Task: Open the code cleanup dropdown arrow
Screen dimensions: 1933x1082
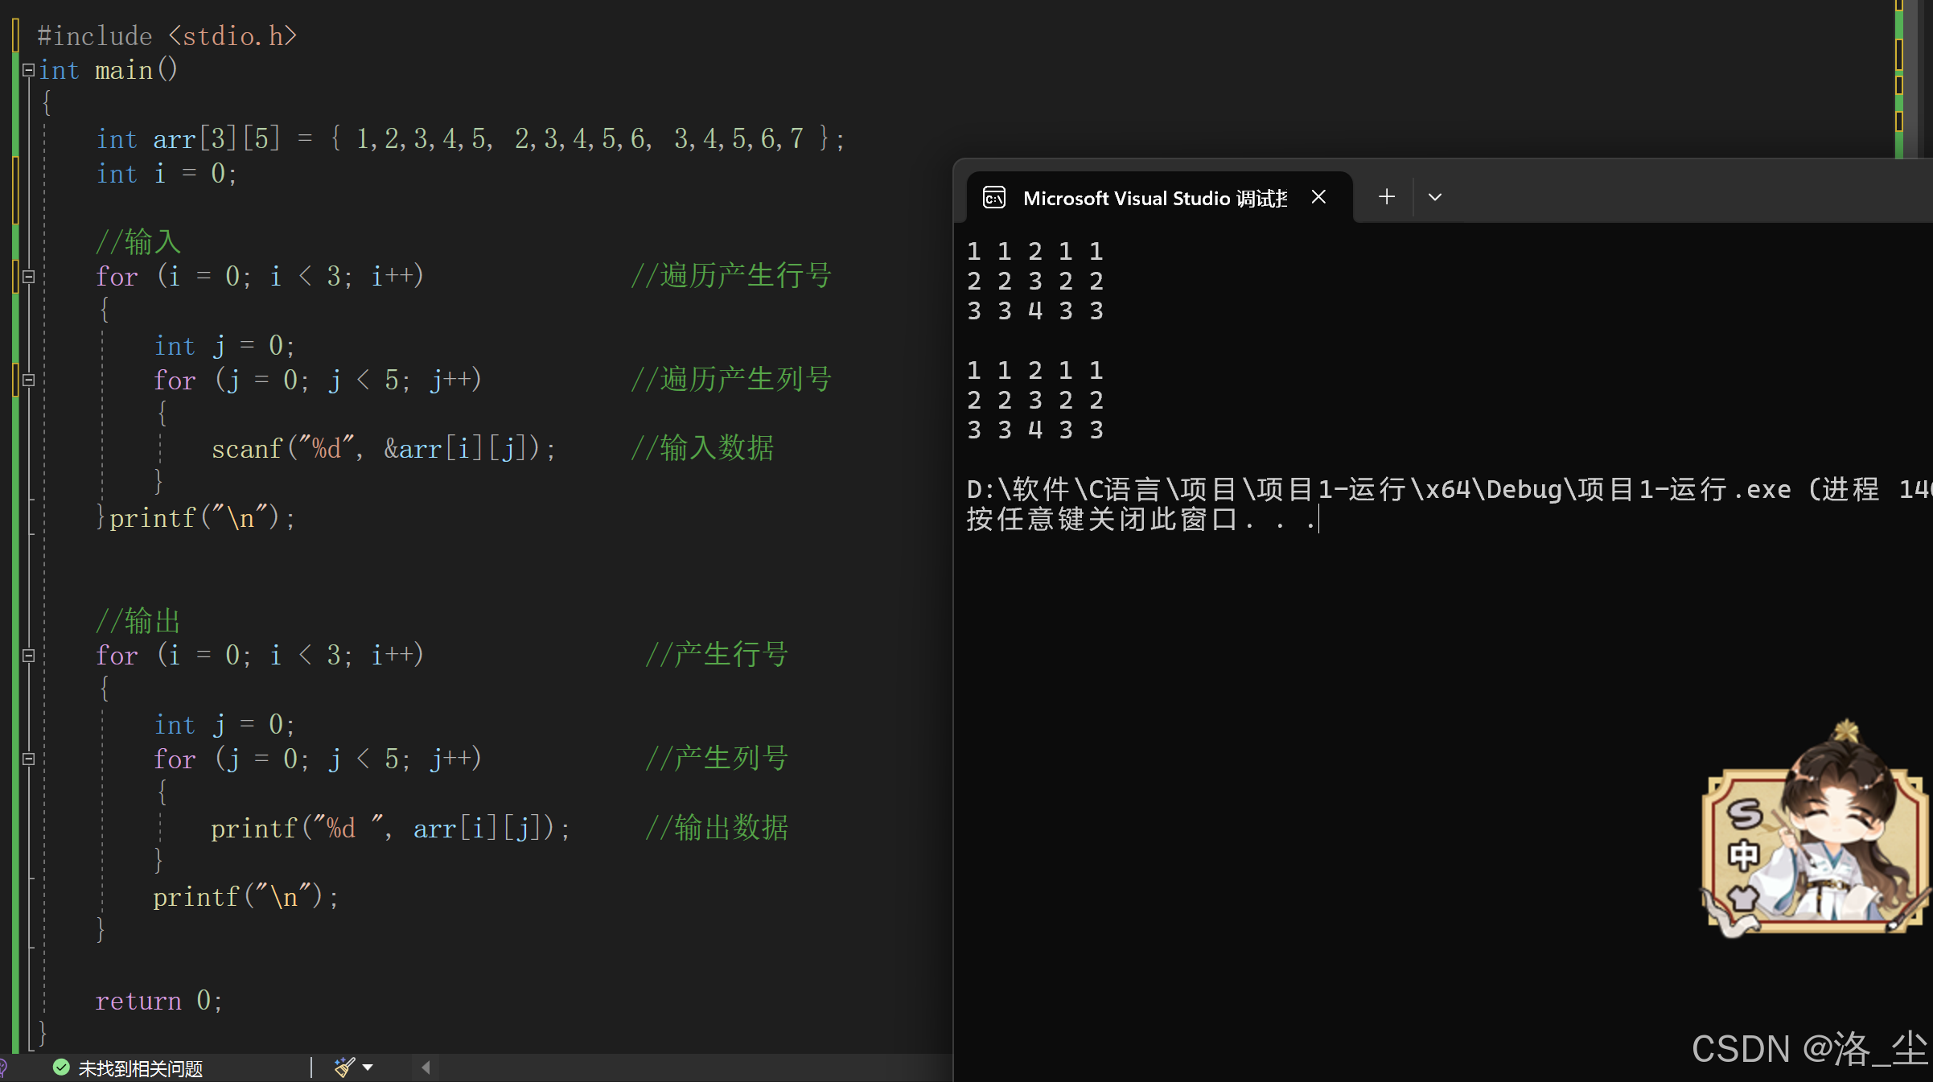Action: [x=368, y=1068]
